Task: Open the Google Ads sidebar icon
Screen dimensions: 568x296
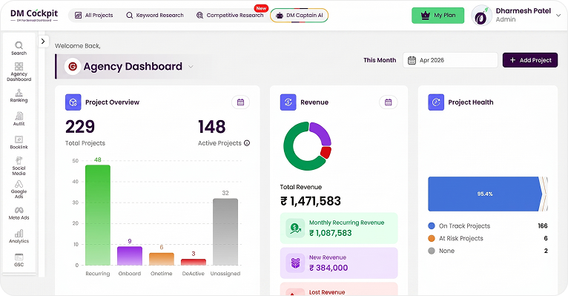Action: [19, 184]
